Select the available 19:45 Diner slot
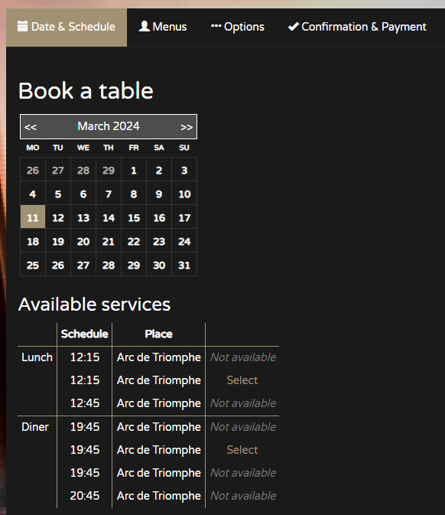 (242, 450)
